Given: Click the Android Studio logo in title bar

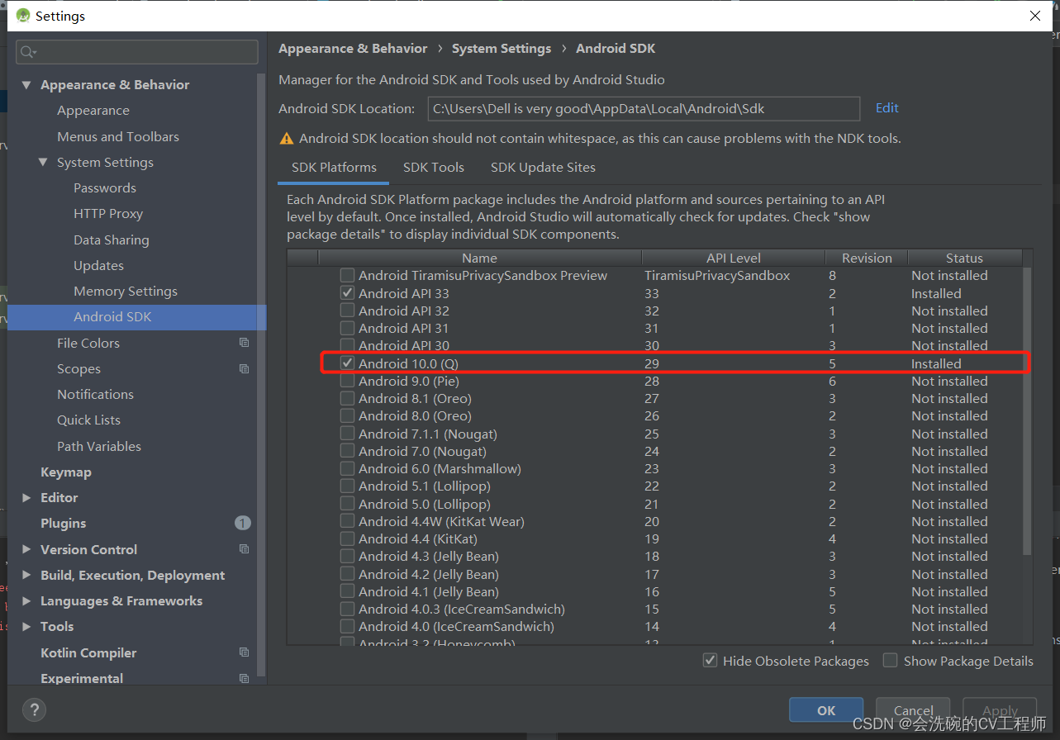Looking at the screenshot, I should [22, 16].
